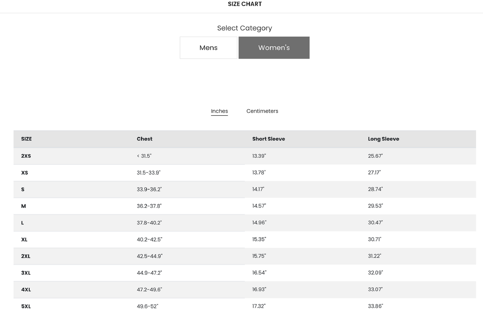Click the chest value "40.2-42.5""

tap(150, 239)
